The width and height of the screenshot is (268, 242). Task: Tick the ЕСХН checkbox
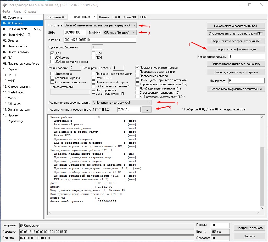(93, 53)
